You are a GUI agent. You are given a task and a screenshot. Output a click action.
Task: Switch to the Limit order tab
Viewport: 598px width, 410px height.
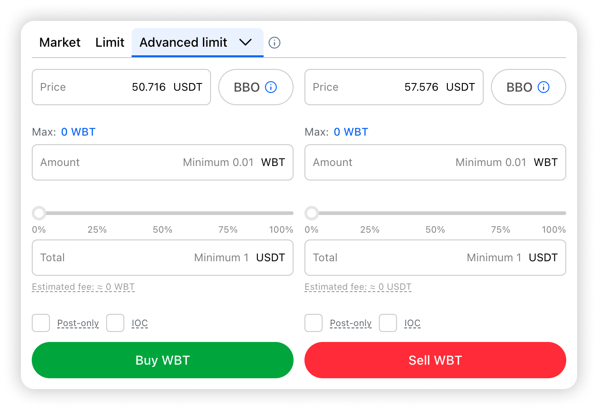pyautogui.click(x=110, y=42)
